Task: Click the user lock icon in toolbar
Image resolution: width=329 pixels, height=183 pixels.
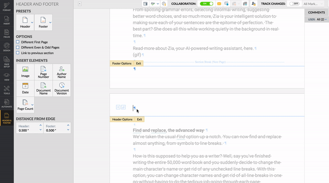Action: click(x=253, y=4)
